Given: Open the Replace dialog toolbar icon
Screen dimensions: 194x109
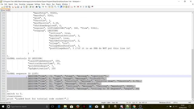Looking at the screenshot, I should click(39, 7).
